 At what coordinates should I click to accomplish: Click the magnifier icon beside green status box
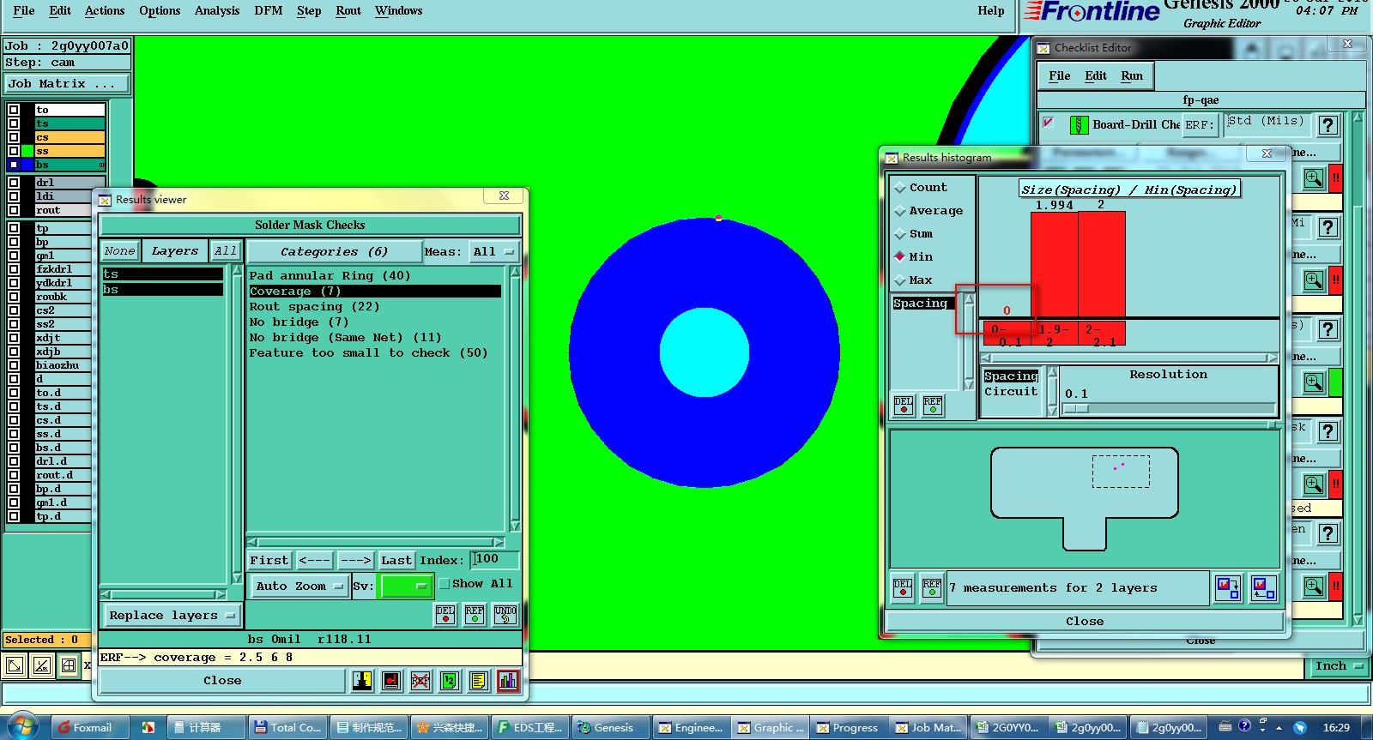(1314, 382)
